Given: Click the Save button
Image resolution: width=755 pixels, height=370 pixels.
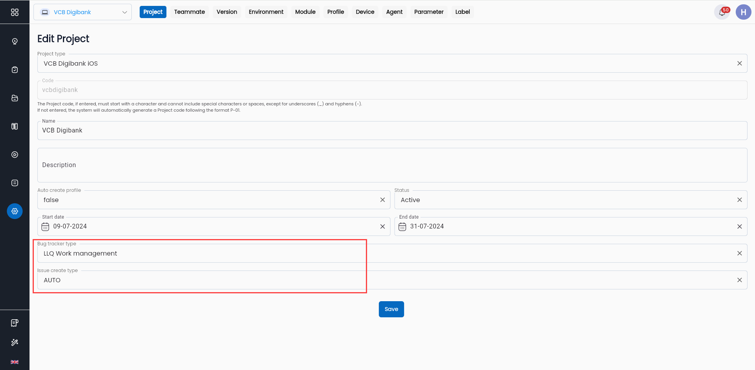Looking at the screenshot, I should tap(391, 309).
